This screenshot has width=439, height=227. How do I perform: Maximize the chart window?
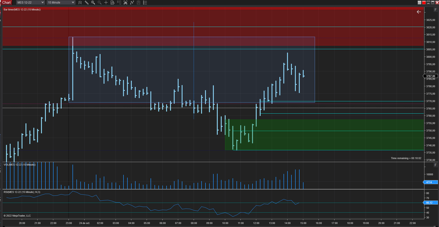tap(433, 3)
